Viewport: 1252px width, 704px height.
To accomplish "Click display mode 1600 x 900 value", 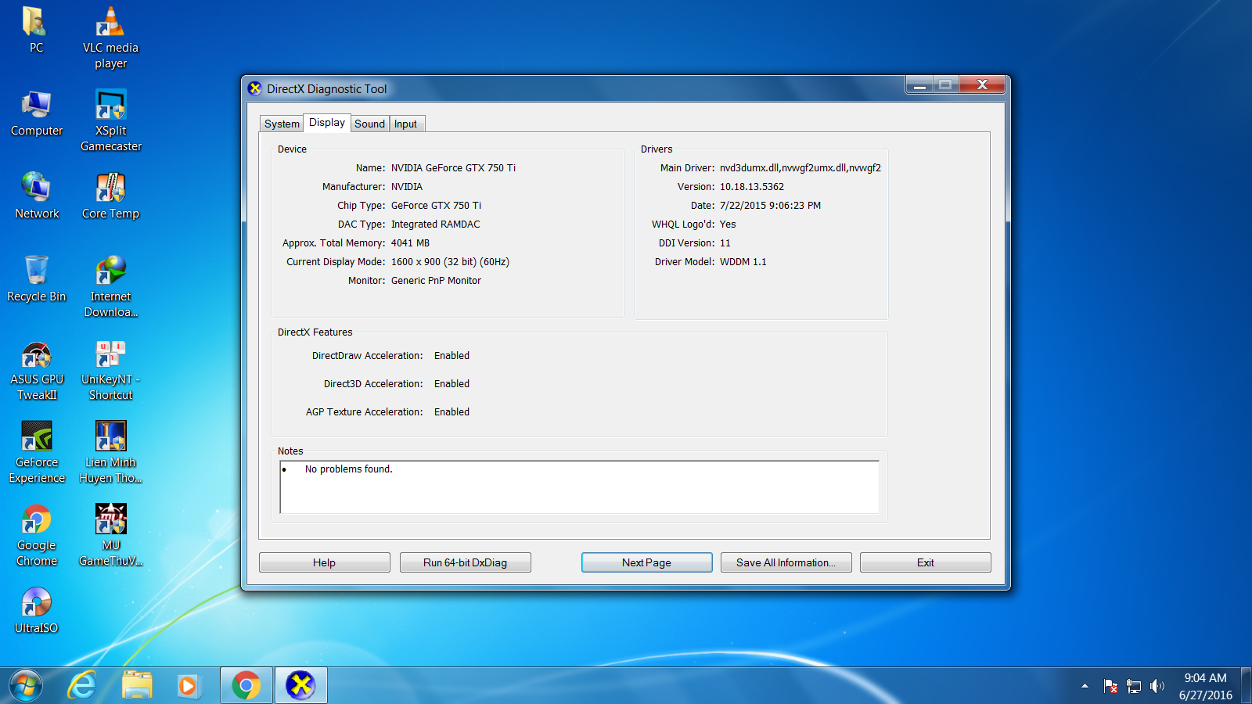I will click(x=450, y=261).
